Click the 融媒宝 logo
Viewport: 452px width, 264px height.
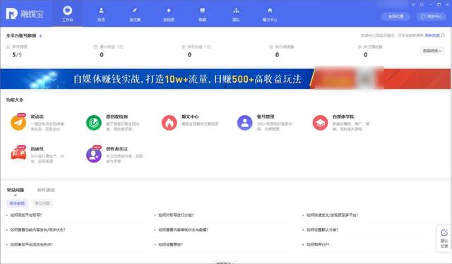(x=25, y=13)
